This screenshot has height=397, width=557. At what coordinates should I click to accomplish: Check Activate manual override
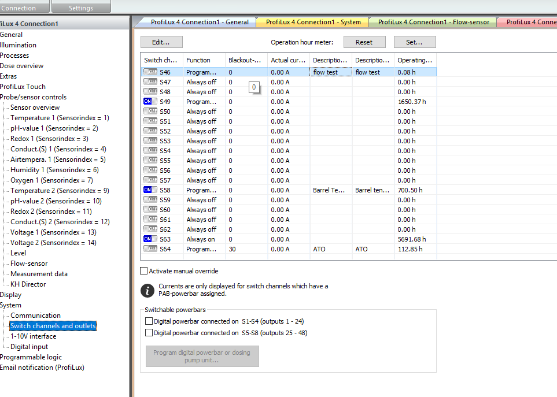[144, 271]
